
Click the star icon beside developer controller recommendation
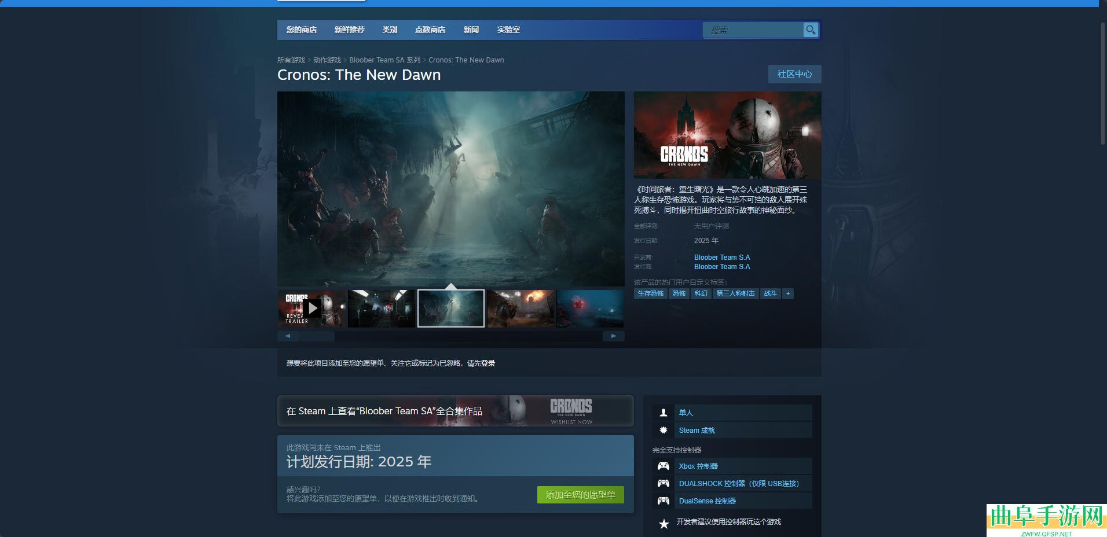click(x=664, y=524)
